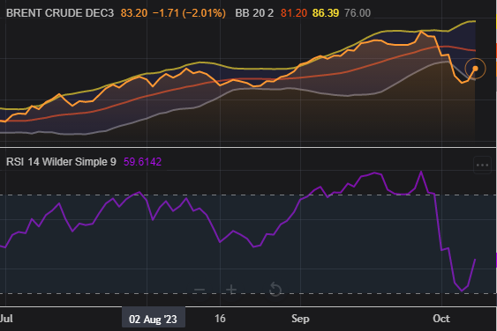497x331 pixels.
Task: Click the yellow 86.39 upper band value
Action: (x=326, y=13)
